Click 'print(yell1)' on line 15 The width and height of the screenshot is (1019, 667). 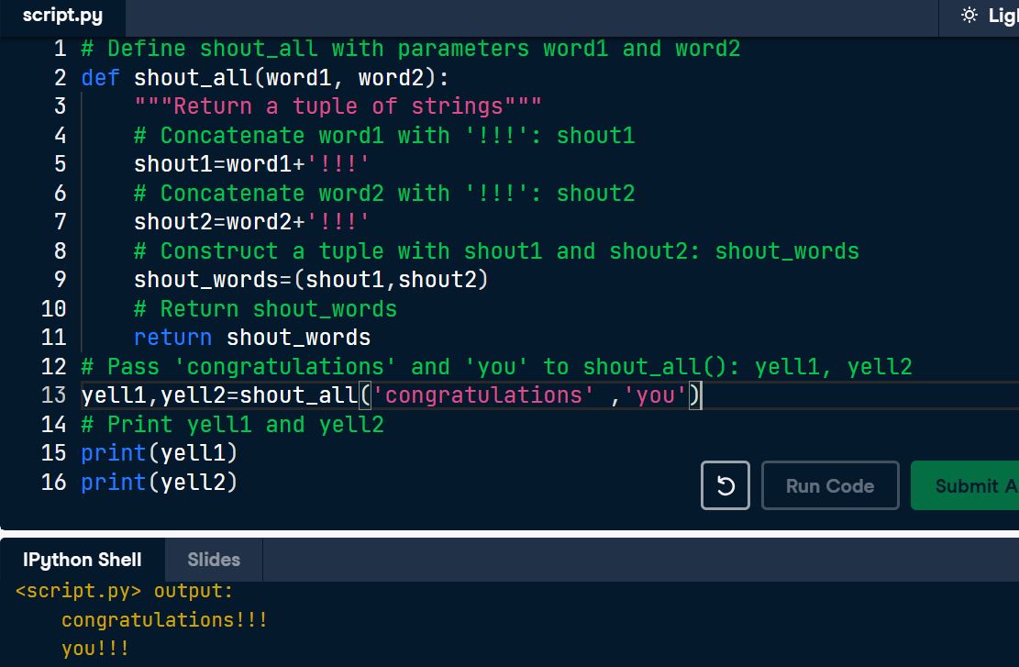(160, 453)
